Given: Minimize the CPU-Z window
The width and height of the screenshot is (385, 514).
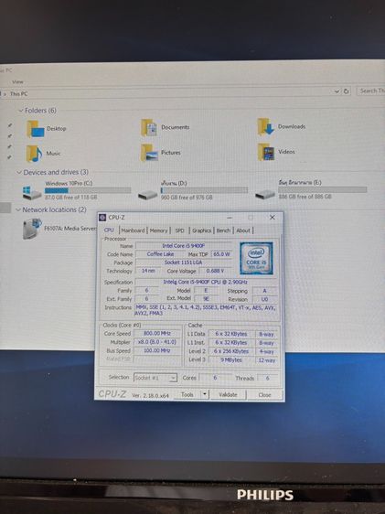Looking at the screenshot, I should tap(230, 218).
